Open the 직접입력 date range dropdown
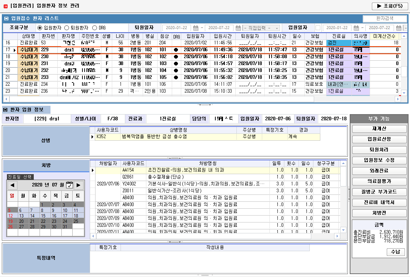Image resolution: width=410 pixels, height=277 pixels. pyautogui.click(x=261, y=28)
